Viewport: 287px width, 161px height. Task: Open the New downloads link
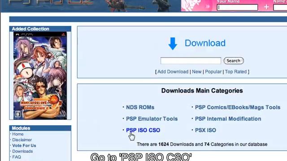tap(196, 72)
